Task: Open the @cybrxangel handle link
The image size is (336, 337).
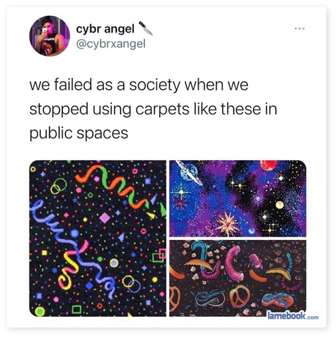Action: click(x=111, y=44)
